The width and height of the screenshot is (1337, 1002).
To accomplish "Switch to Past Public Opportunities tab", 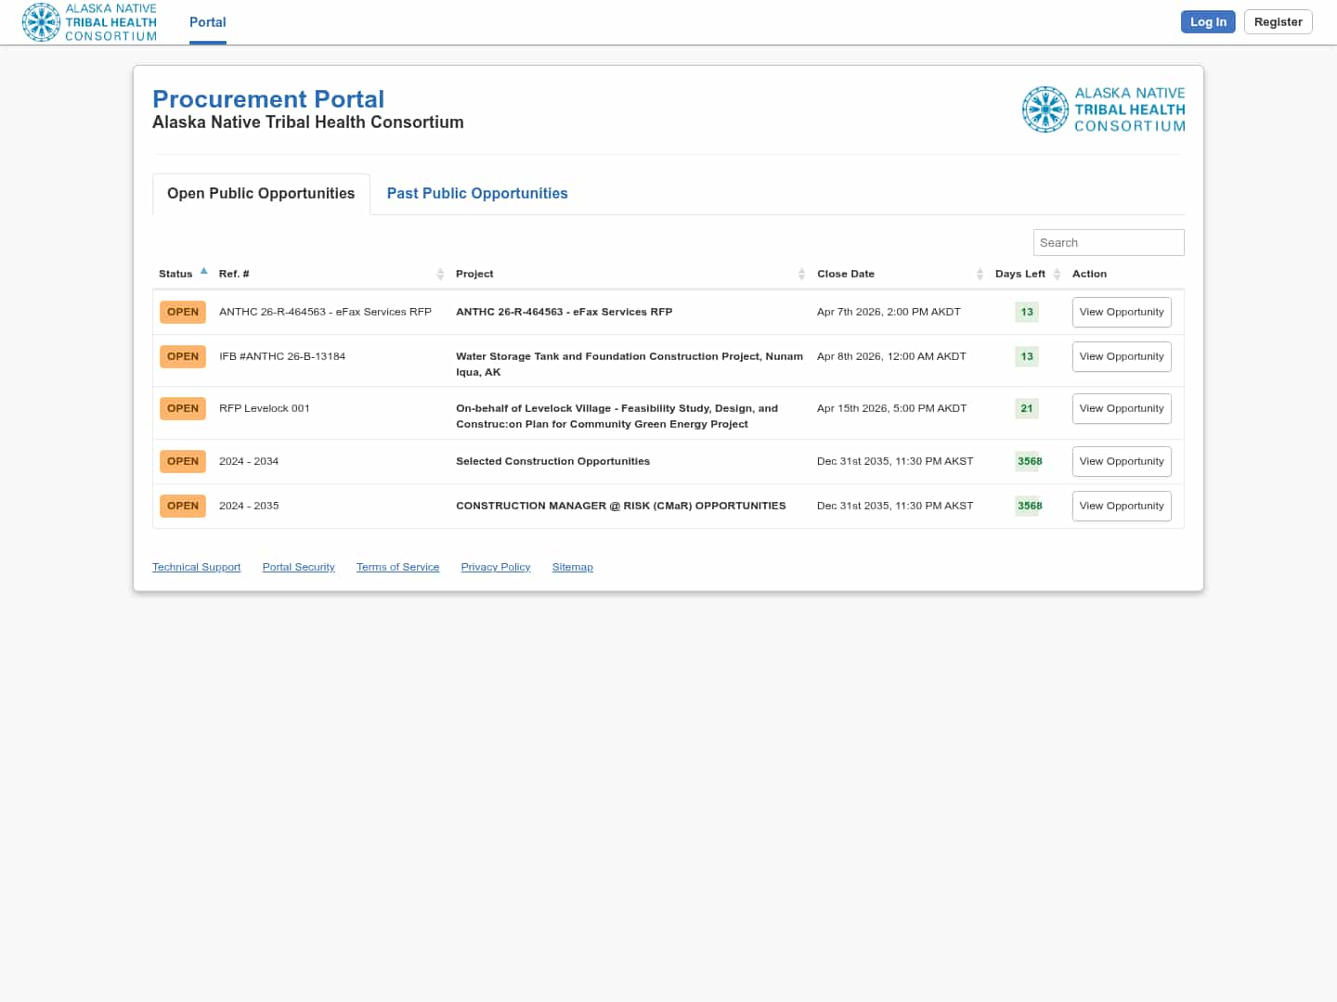I will pyautogui.click(x=476, y=193).
